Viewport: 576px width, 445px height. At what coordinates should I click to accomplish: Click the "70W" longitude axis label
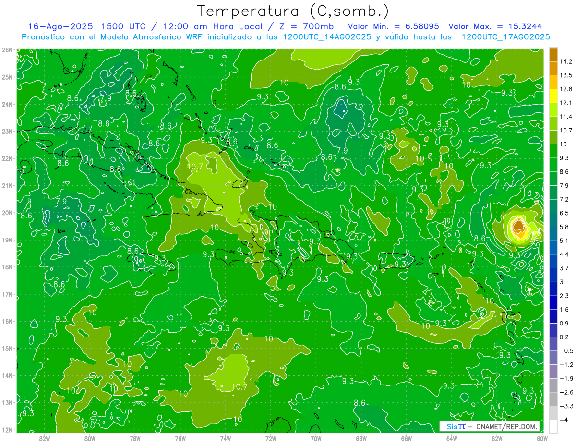316,438
